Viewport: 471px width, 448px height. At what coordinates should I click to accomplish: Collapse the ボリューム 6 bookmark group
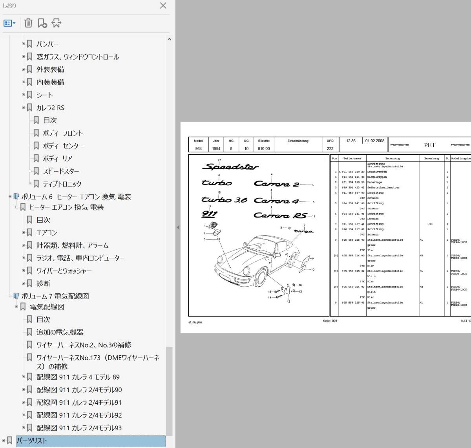point(10,196)
